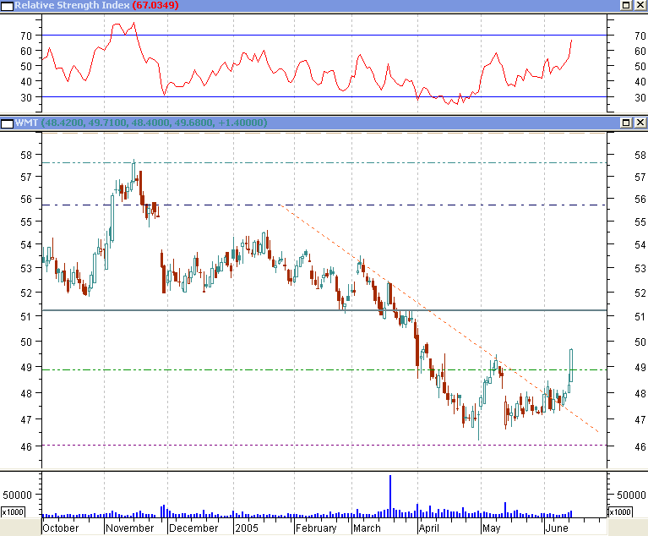Select the February date label
This screenshot has width=648, height=536.
[316, 528]
